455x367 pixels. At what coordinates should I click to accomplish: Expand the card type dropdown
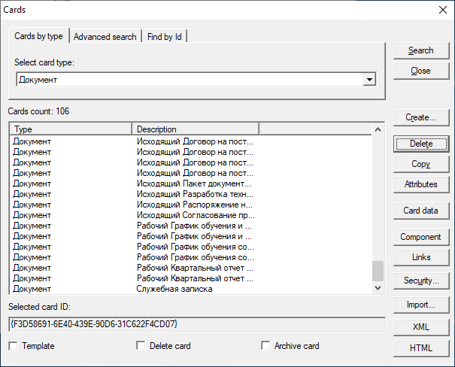click(x=369, y=80)
